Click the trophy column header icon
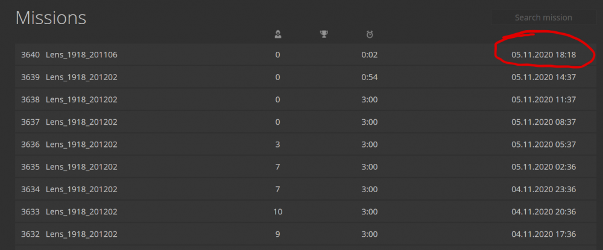 click(x=324, y=34)
